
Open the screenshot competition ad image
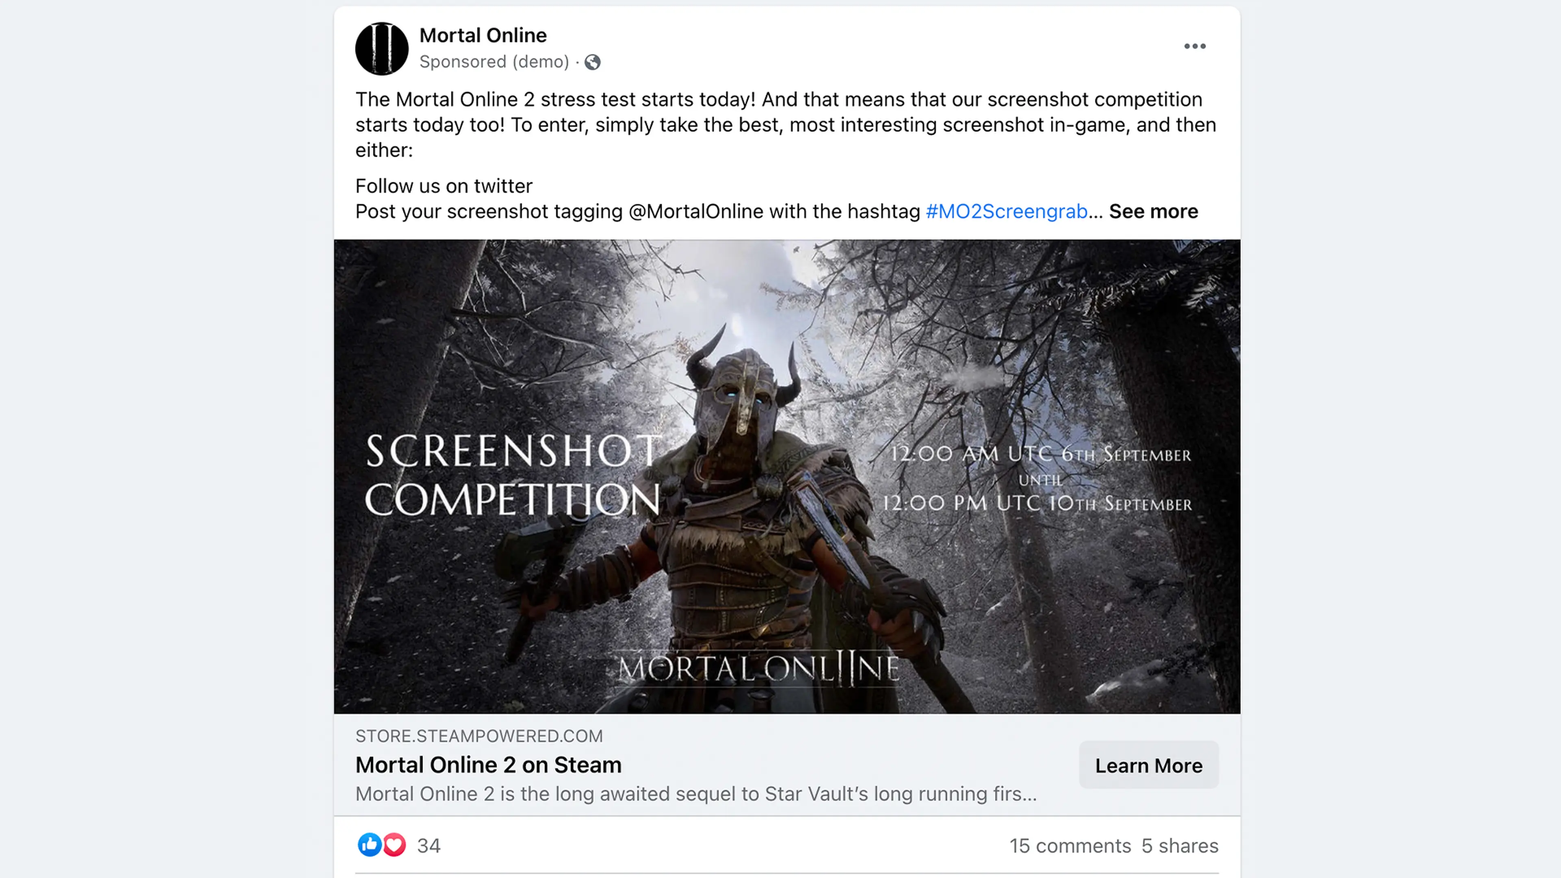coord(787,476)
